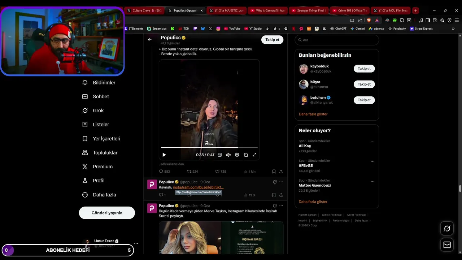Show hidden bookmarks with the chevron
This screenshot has height=260, width=462.
[x=453, y=29]
